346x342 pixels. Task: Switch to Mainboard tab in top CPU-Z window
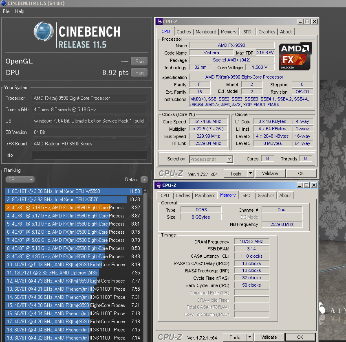tap(206, 32)
